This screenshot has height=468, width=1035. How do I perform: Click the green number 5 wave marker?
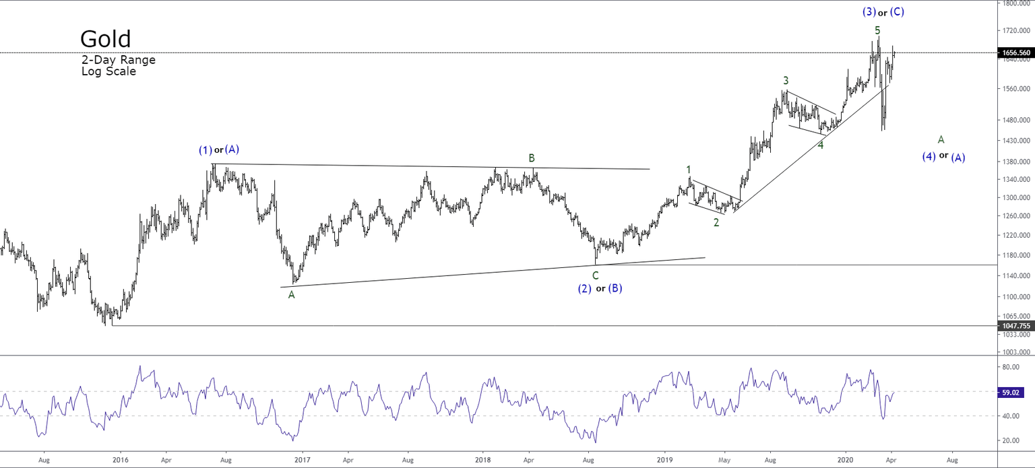coord(877,30)
